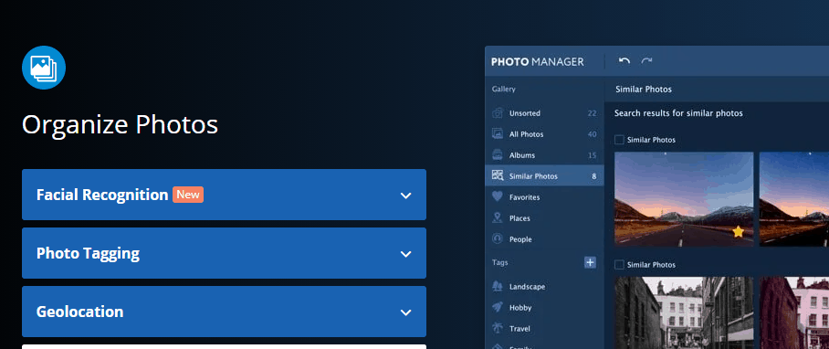Open Places in the sidebar
The image size is (829, 349).
(x=544, y=217)
